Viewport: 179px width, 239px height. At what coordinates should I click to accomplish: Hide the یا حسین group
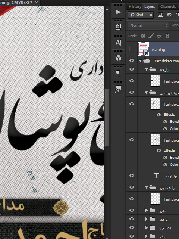pyautogui.click(x=132, y=187)
